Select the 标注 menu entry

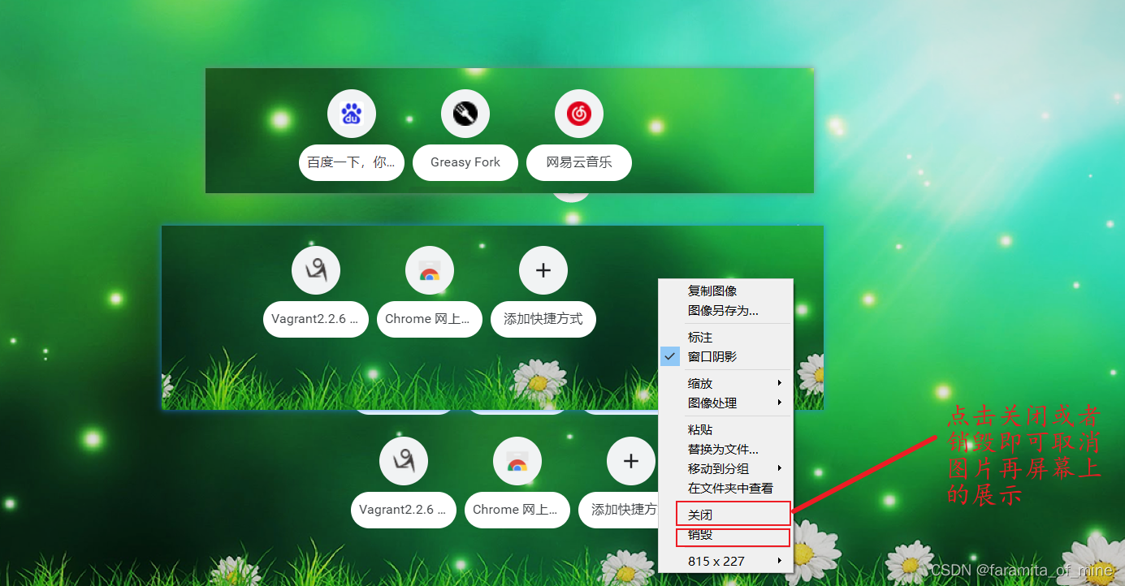coord(725,337)
